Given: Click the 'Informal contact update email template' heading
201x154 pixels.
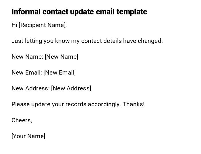Looking at the screenshot, I should (79, 12).
